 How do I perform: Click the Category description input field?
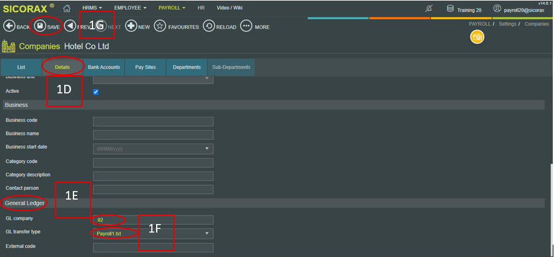tap(153, 176)
